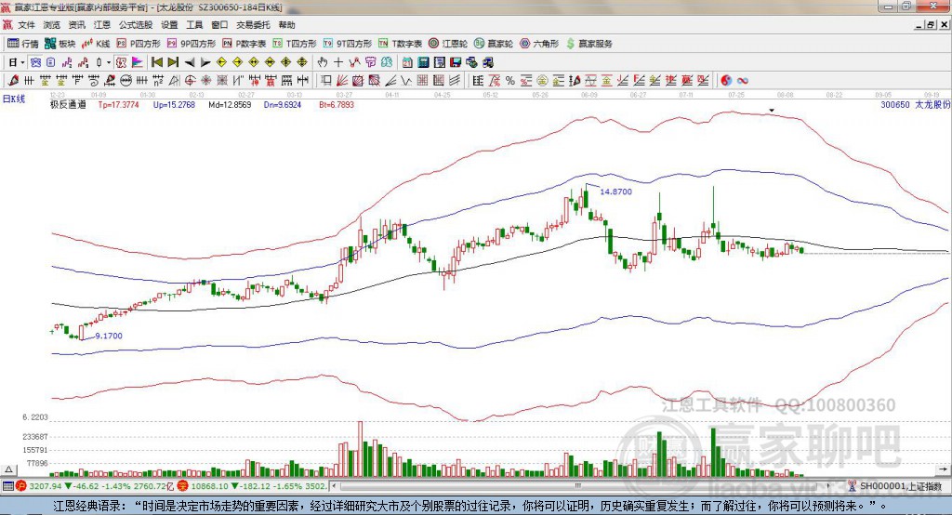
Task: Open the 江恩 menu
Action: click(102, 25)
